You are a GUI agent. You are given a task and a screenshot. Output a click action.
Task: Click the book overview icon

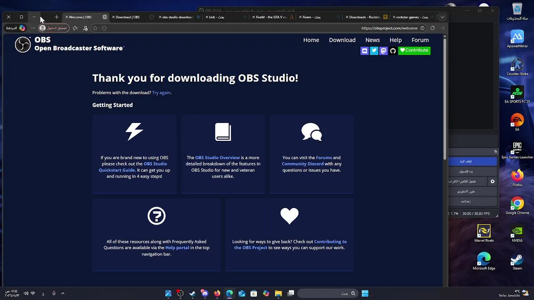tap(223, 132)
